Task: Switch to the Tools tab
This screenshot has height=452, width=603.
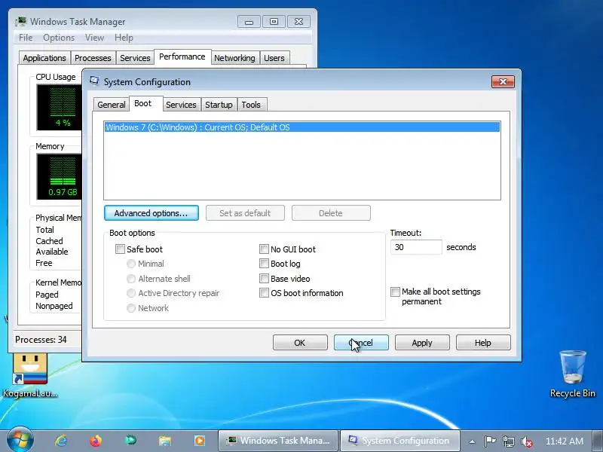Action: pos(251,105)
